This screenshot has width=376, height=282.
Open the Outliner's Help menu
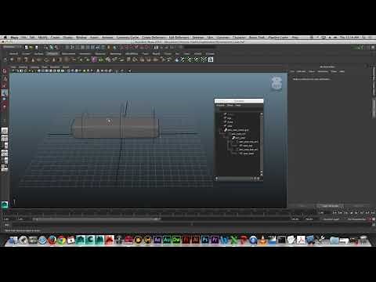238,105
